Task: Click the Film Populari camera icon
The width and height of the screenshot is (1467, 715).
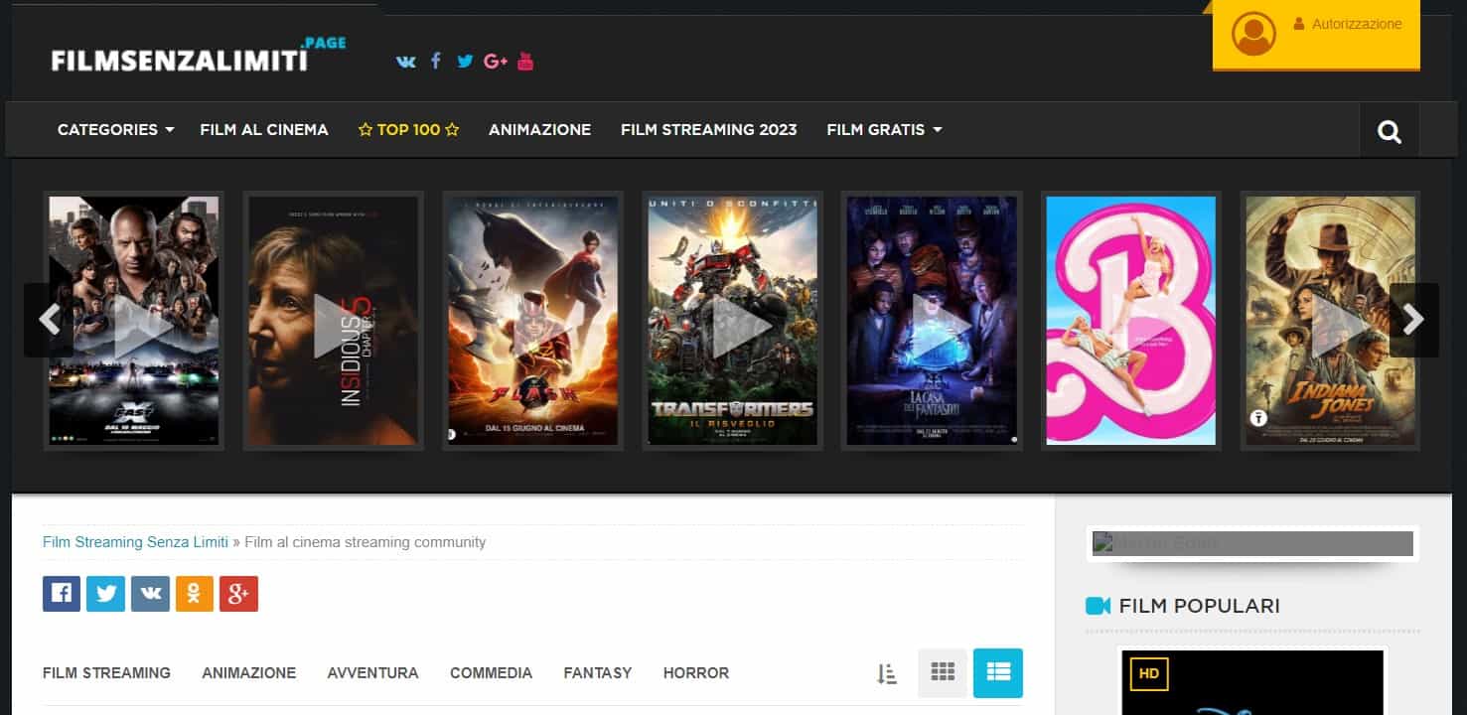Action: (1098, 606)
